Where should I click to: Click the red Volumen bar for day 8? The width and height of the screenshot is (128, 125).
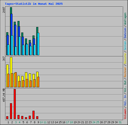pos(33,115)
